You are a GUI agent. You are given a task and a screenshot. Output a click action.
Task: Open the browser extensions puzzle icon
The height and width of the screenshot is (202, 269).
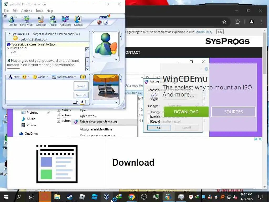(237, 22)
